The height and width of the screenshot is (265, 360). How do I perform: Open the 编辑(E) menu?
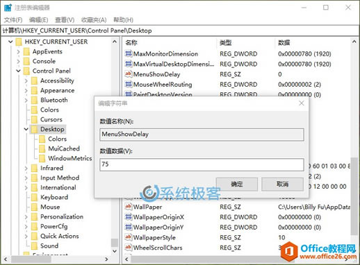point(38,20)
